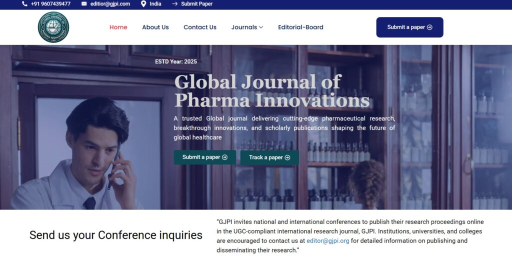Image resolution: width=512 pixels, height=265 pixels.
Task: Click the phone number +91 9607439477
Action: point(50,4)
